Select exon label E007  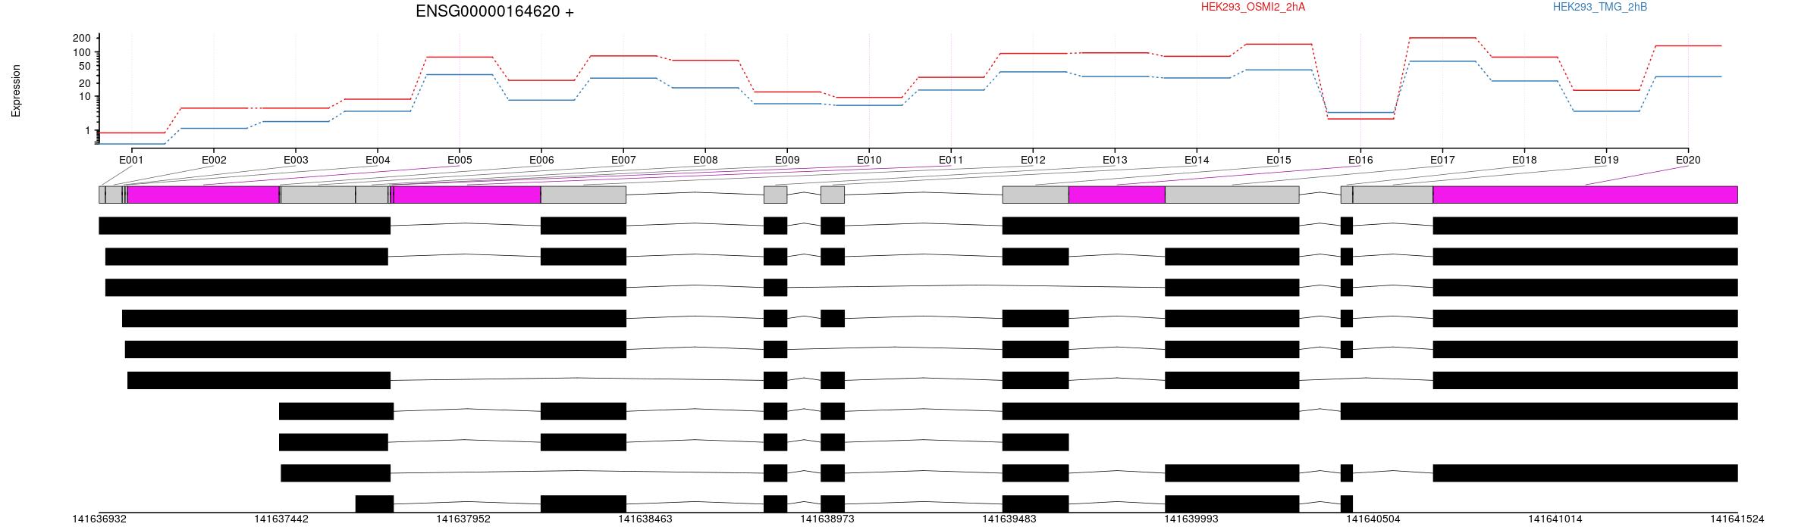click(623, 160)
